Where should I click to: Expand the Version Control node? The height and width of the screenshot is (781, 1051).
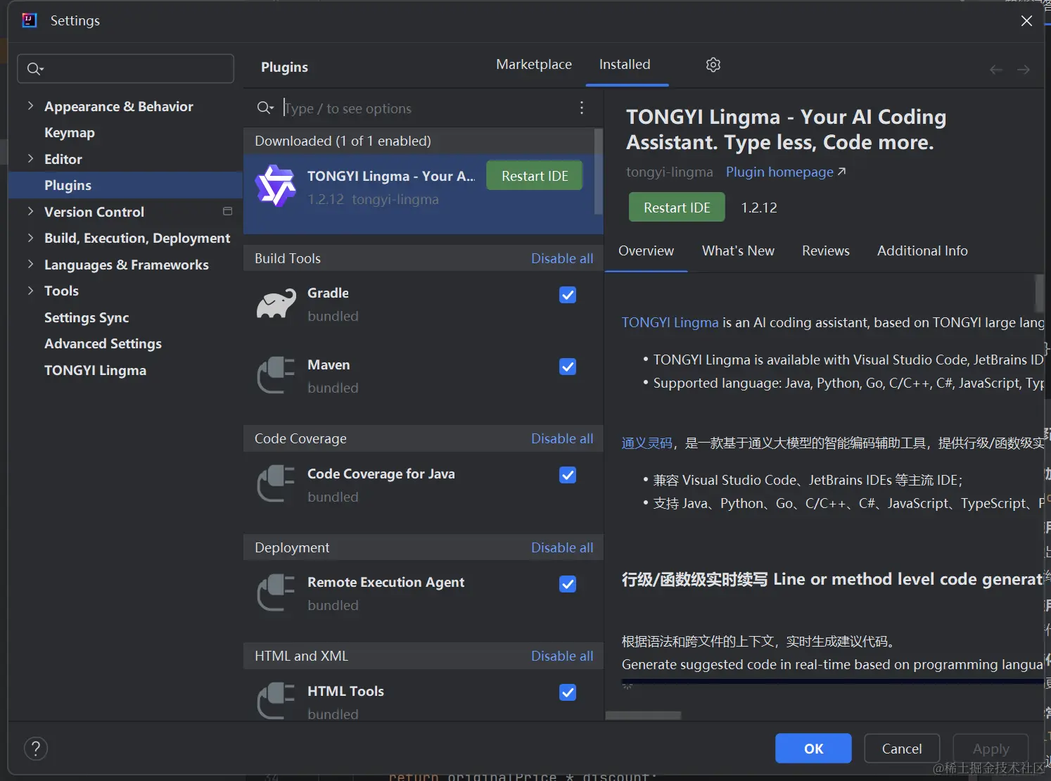click(30, 211)
